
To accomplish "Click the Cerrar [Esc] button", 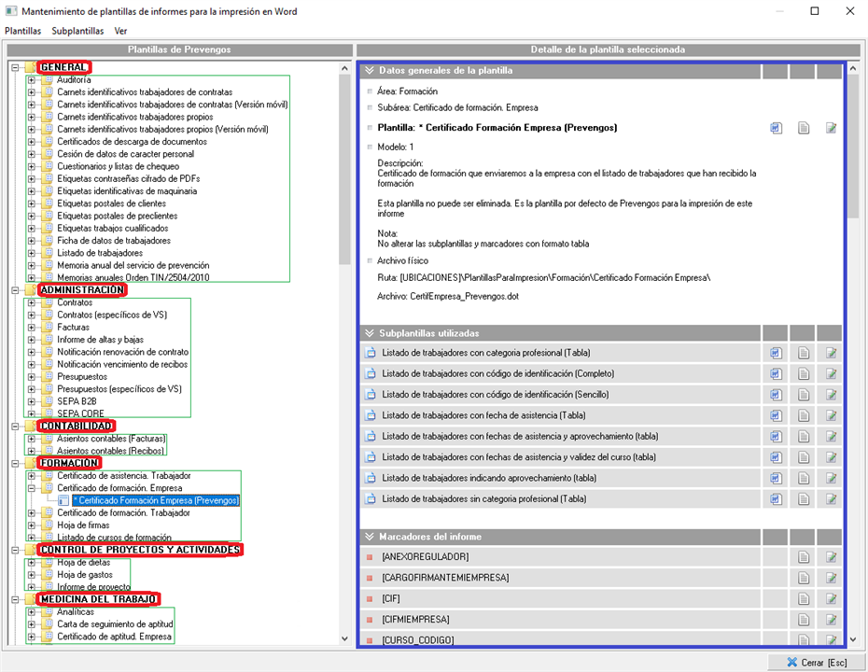I will [816, 662].
